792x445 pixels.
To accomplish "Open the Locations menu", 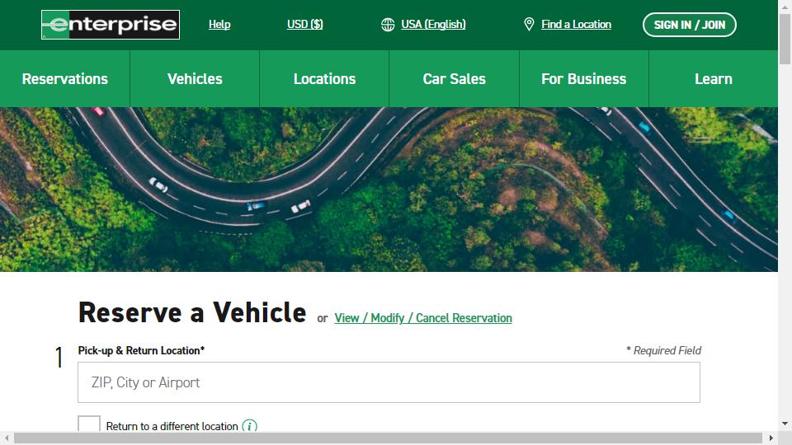I will pos(324,79).
